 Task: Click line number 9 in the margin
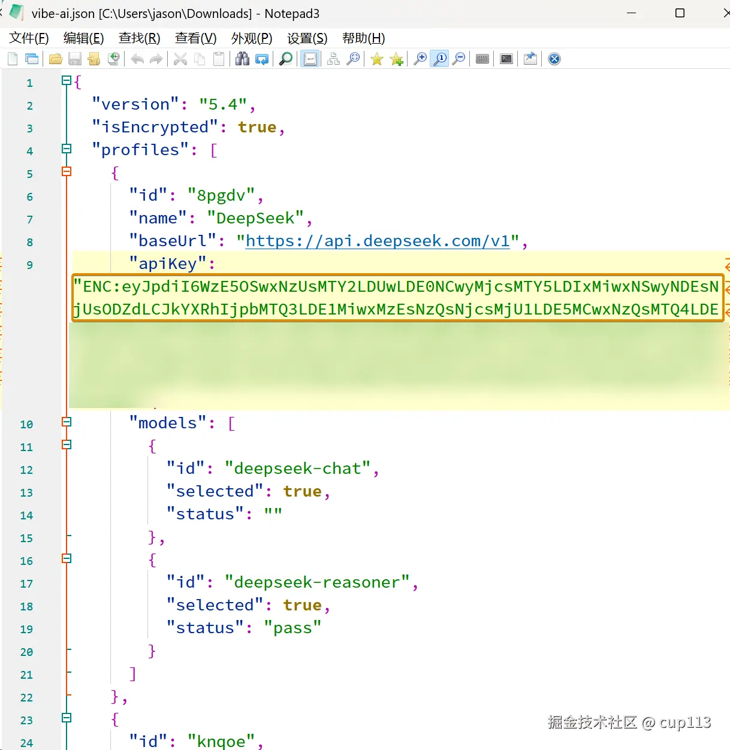[29, 265]
